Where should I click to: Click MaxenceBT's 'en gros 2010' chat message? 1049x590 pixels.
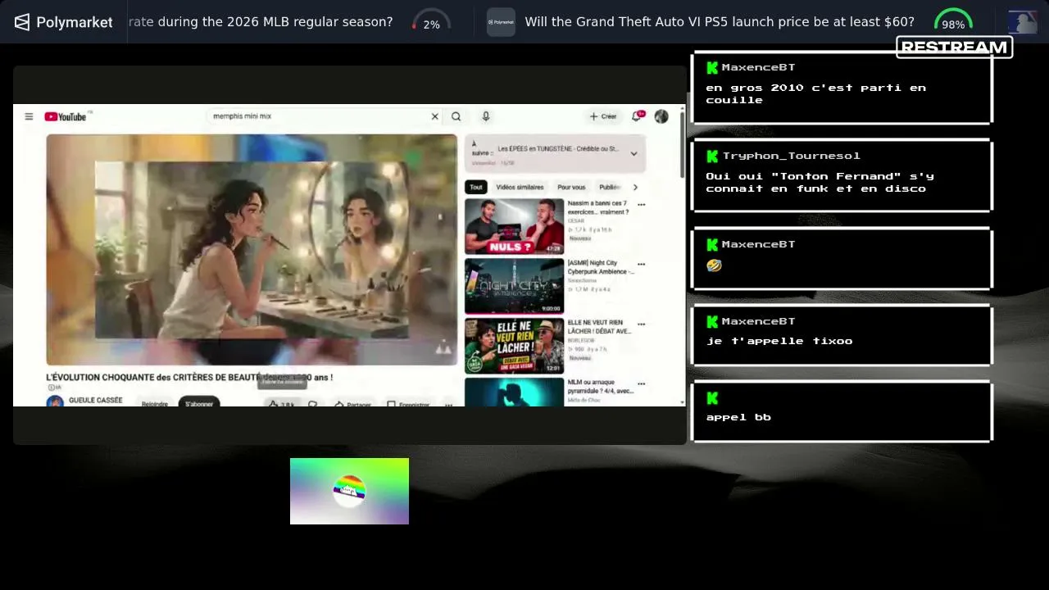pos(815,93)
